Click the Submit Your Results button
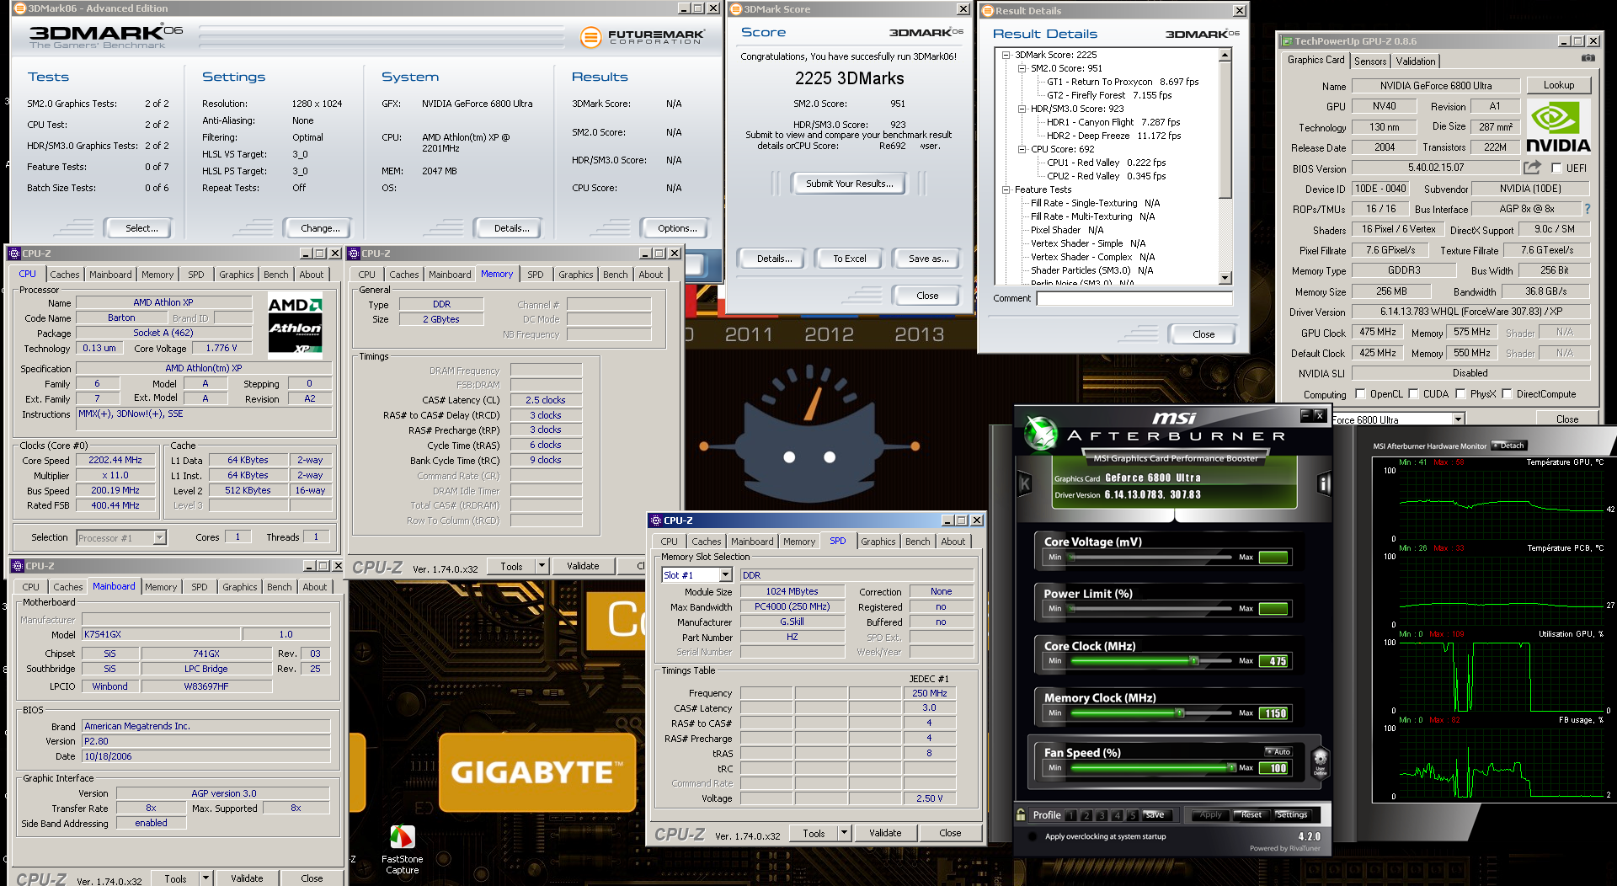Viewport: 1617px width, 886px height. tap(849, 184)
